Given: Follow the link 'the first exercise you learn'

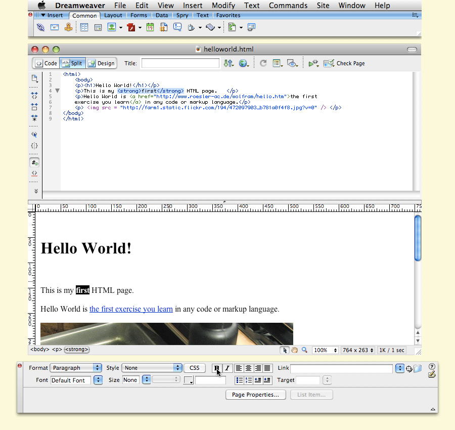Looking at the screenshot, I should pos(131,309).
